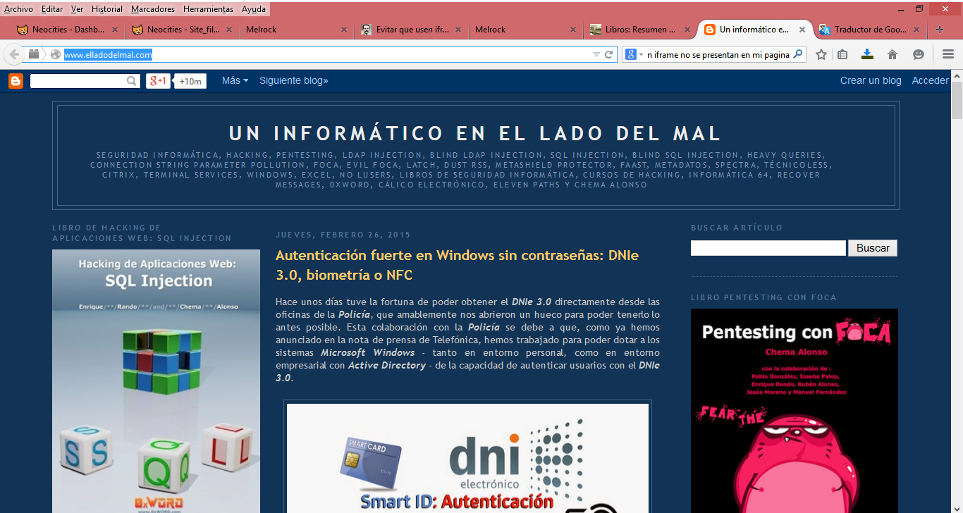Click the Pentesting con FOCA book cover
Screen dimensions: 963x513
pyautogui.click(x=795, y=411)
